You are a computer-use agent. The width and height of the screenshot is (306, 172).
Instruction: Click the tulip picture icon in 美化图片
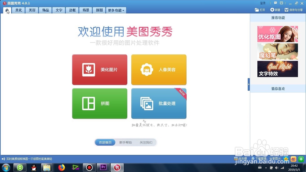click(x=89, y=70)
